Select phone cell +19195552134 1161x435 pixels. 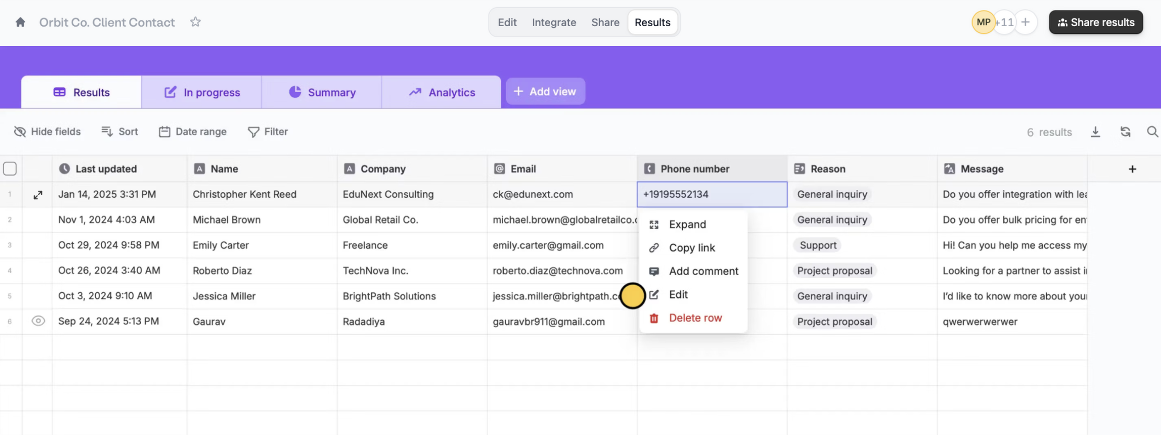pyautogui.click(x=712, y=194)
